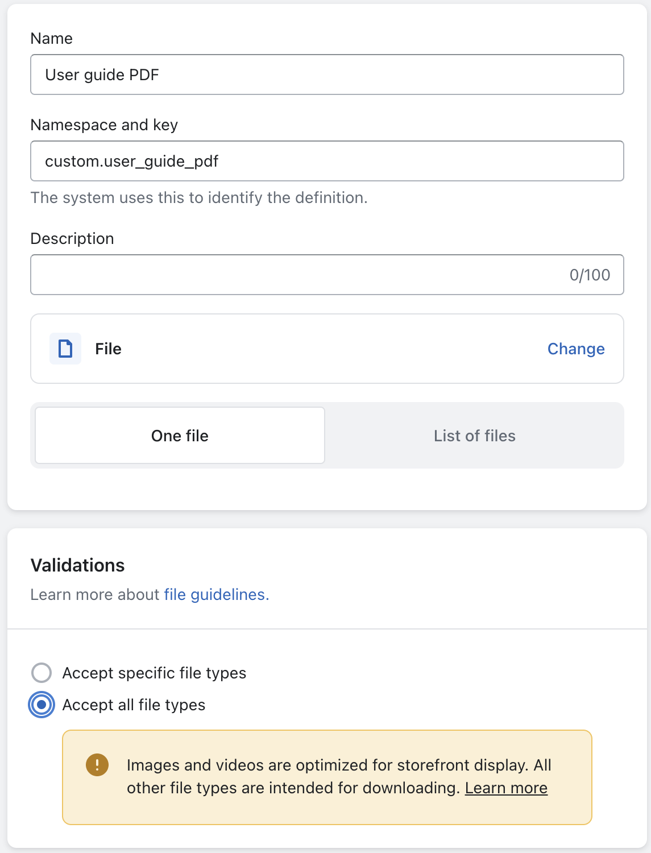The image size is (651, 853).
Task: Switch to List of files option
Action: click(x=475, y=436)
